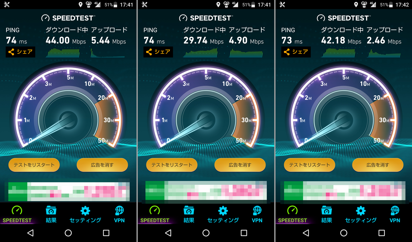This screenshot has height=242, width=412.
Task: Tap テストをリスタート in the middle screenshot
Action: coord(172,165)
